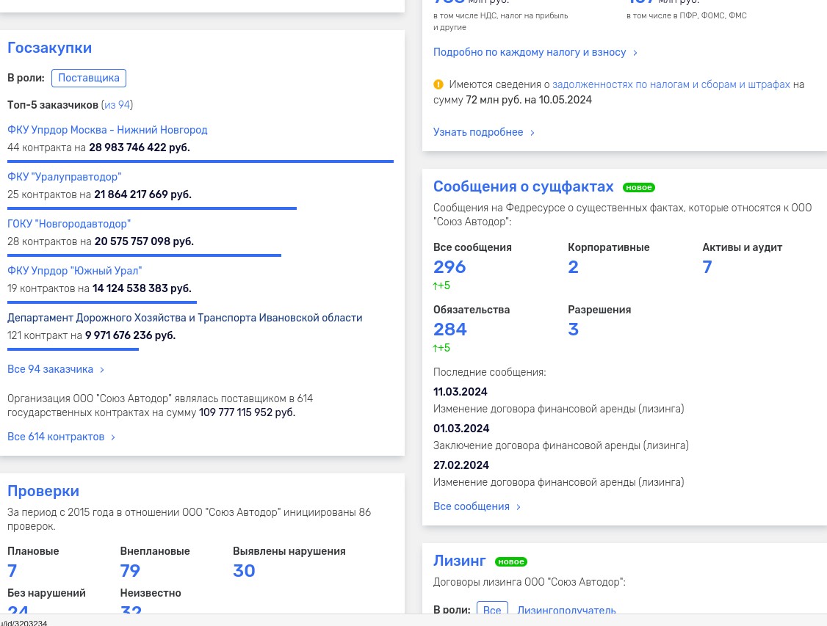Open Департамент Дорожного Хозяйства Ивановской области
The height and width of the screenshot is (626, 827).
(184, 318)
